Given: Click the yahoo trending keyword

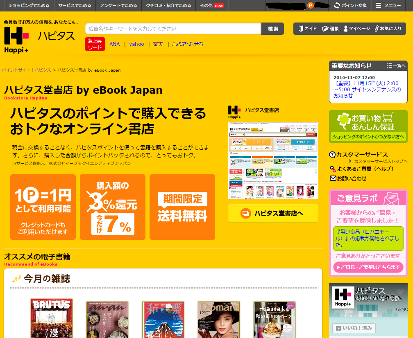Looking at the screenshot, I should tap(136, 44).
